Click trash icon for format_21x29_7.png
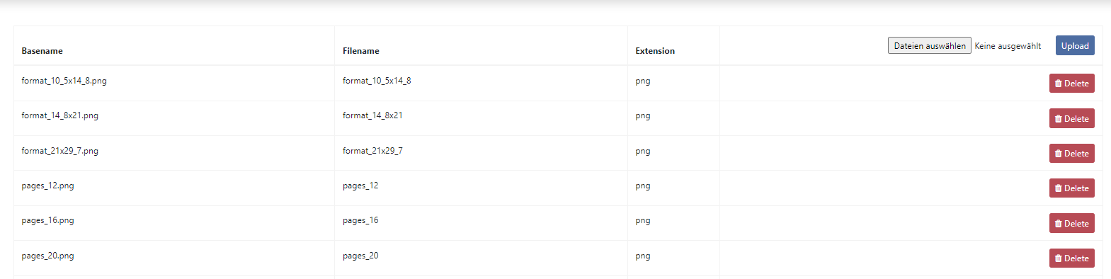The width and height of the screenshot is (1111, 279). point(1058,154)
